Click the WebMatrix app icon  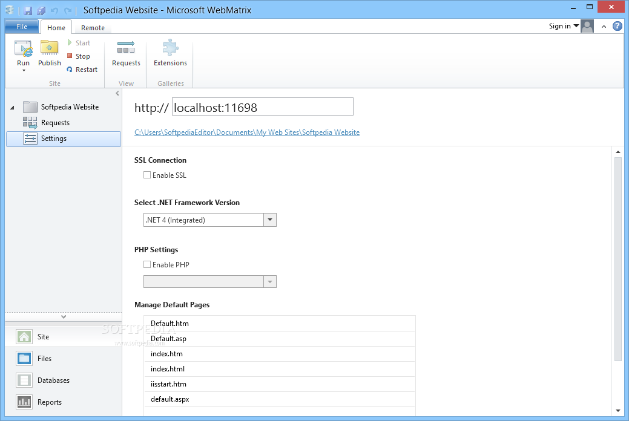click(x=10, y=10)
